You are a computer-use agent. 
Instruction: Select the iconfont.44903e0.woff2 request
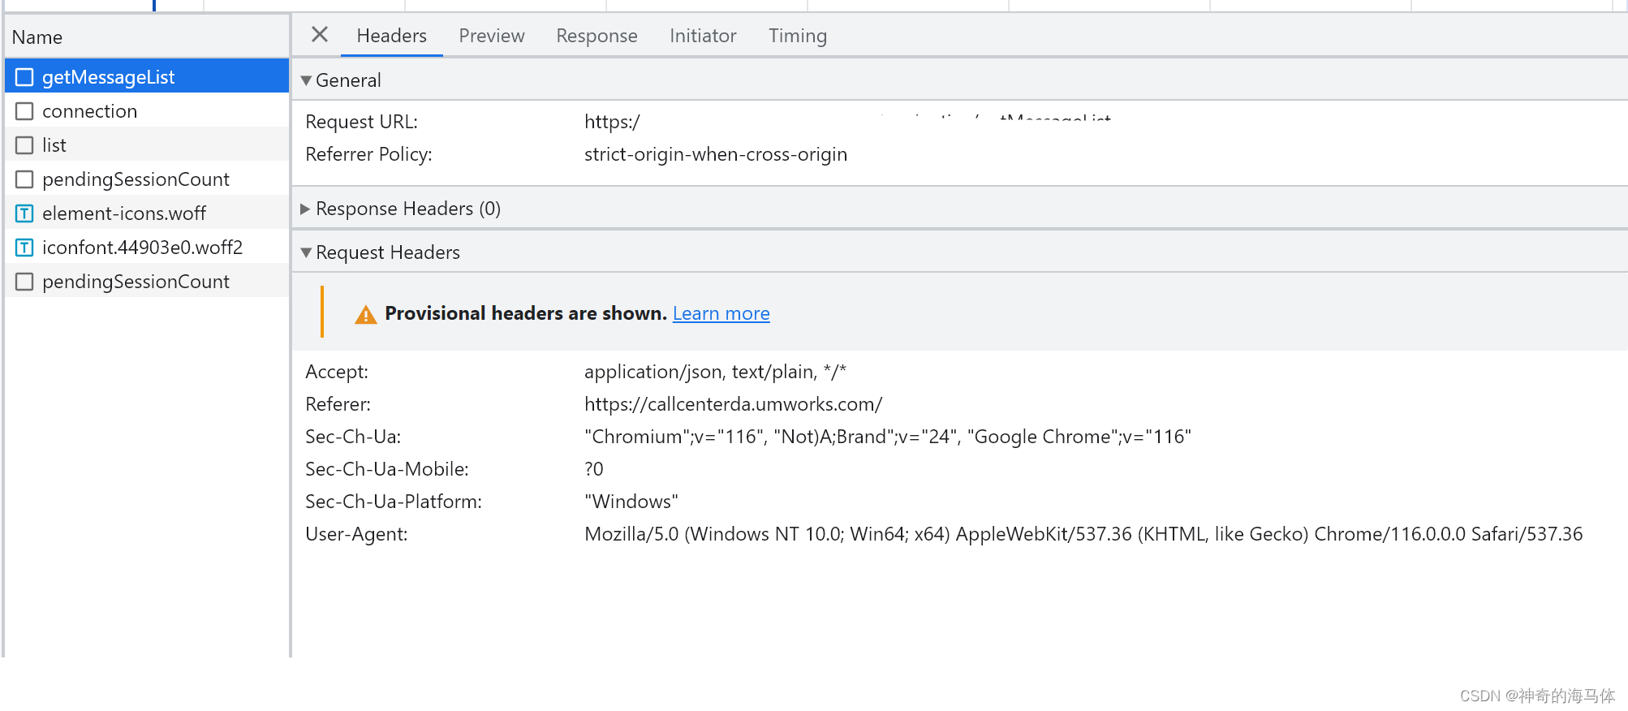147,248
